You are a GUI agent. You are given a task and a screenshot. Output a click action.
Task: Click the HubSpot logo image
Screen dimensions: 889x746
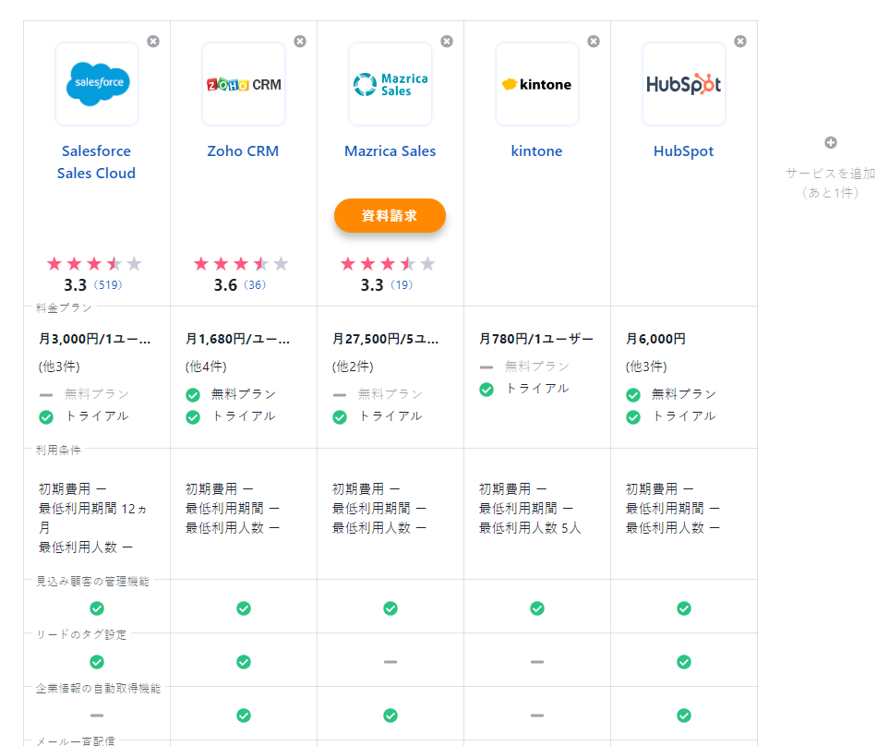click(x=684, y=84)
